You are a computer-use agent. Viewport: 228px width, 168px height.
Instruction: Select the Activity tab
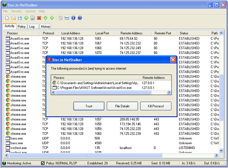click(9, 26)
